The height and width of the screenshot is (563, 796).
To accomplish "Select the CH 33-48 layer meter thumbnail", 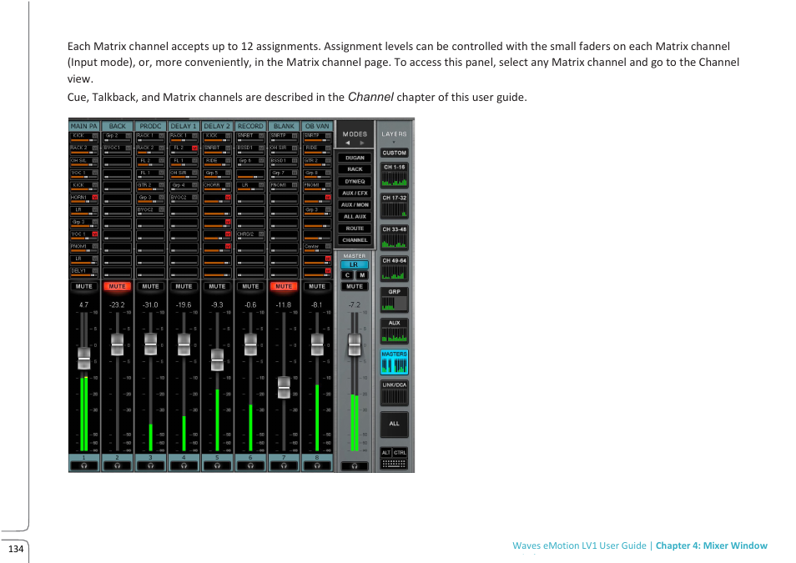I will click(395, 238).
